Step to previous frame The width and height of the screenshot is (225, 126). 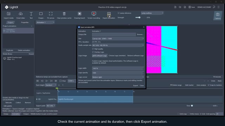tap(42, 81)
